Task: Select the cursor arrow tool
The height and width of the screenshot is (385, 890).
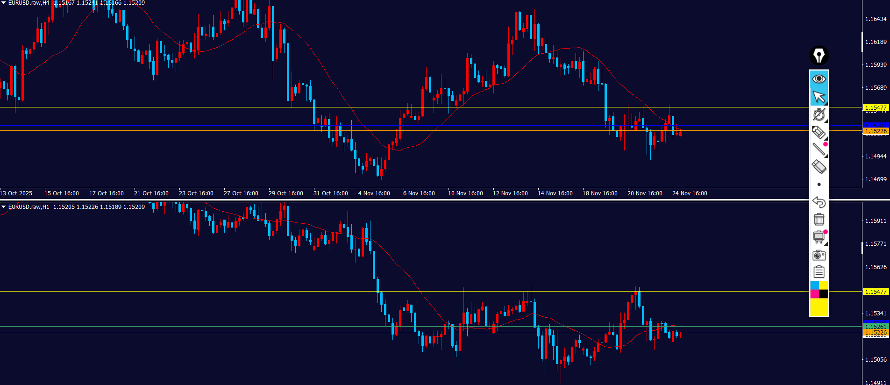Action: pos(819,97)
